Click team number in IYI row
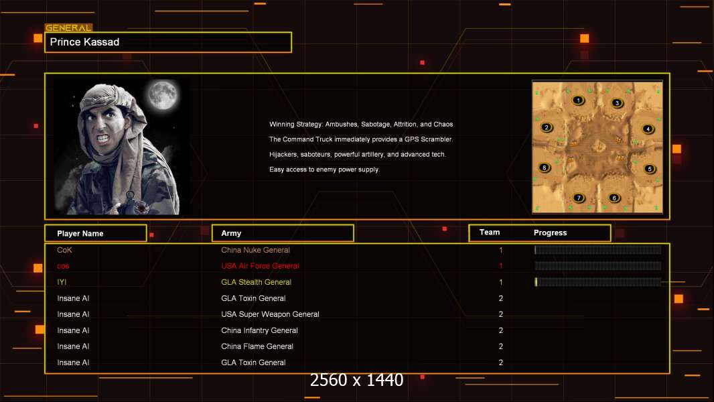The width and height of the screenshot is (714, 402). [500, 282]
